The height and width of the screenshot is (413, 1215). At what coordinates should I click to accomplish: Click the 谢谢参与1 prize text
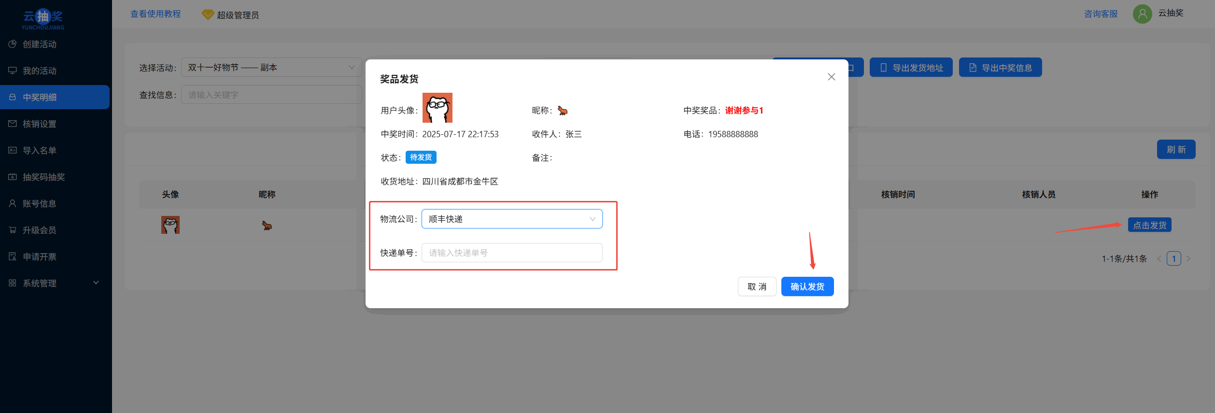(x=744, y=111)
